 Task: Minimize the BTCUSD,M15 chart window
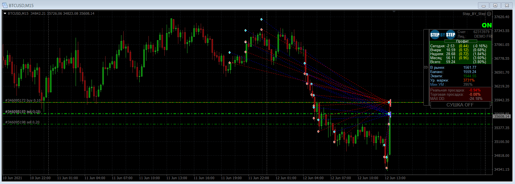click(x=483, y=5)
